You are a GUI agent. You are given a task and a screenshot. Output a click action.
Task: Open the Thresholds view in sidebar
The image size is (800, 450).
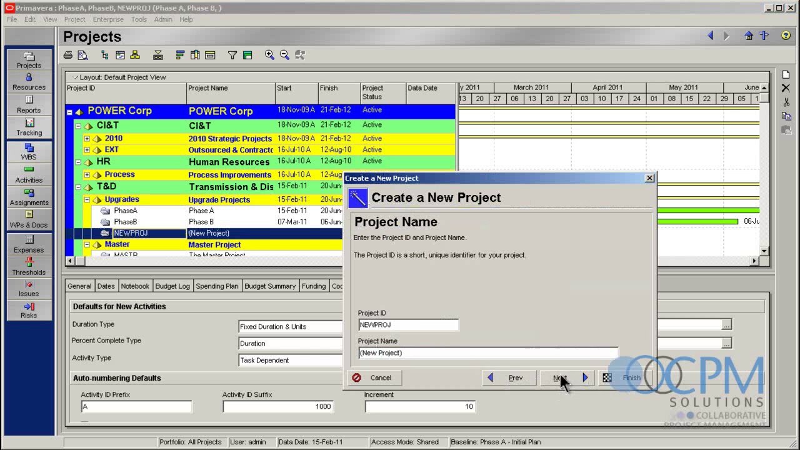(x=29, y=267)
